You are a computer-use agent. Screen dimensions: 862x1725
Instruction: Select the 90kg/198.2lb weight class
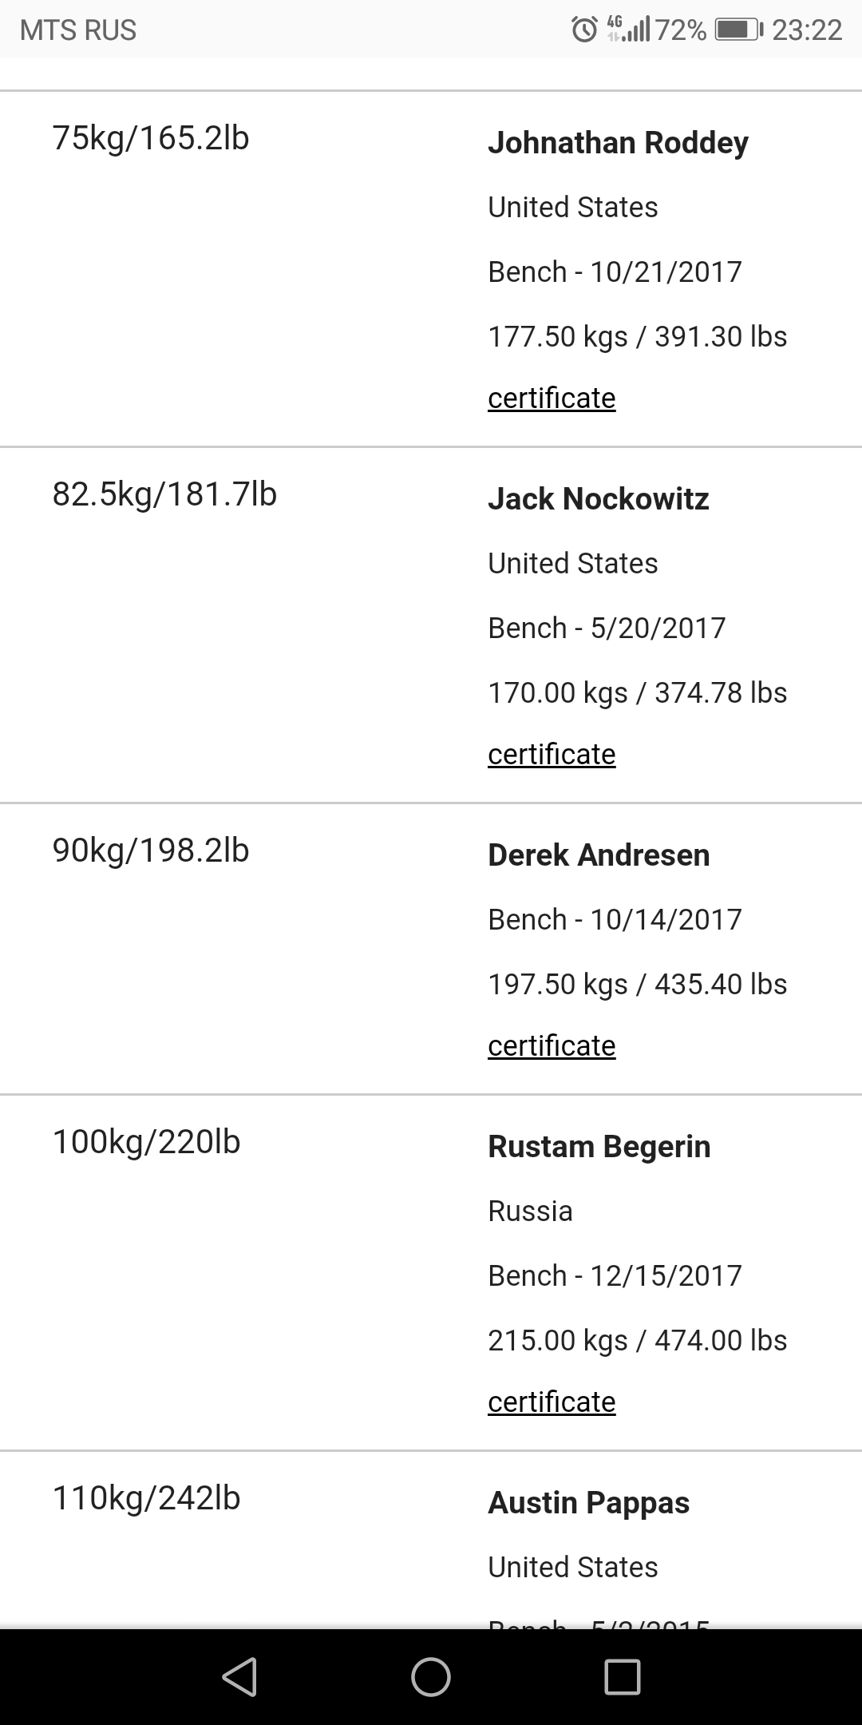151,851
